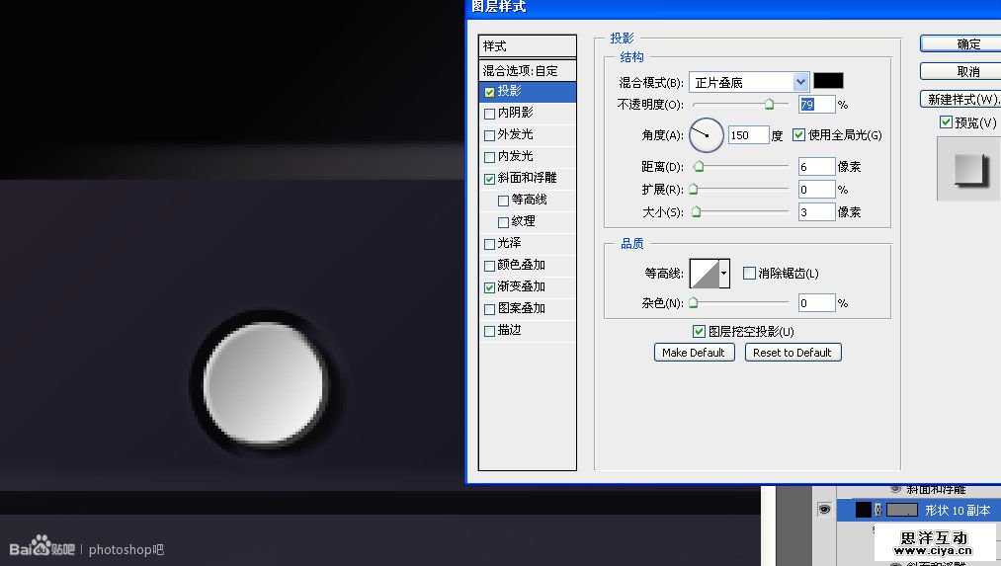Toggle the 消除锯齿 anti-alias checkbox
The height and width of the screenshot is (566, 1001).
click(x=749, y=274)
